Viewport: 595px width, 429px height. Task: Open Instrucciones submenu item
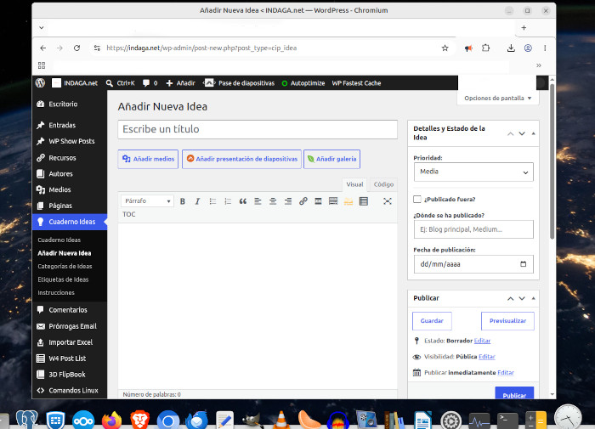click(x=56, y=293)
